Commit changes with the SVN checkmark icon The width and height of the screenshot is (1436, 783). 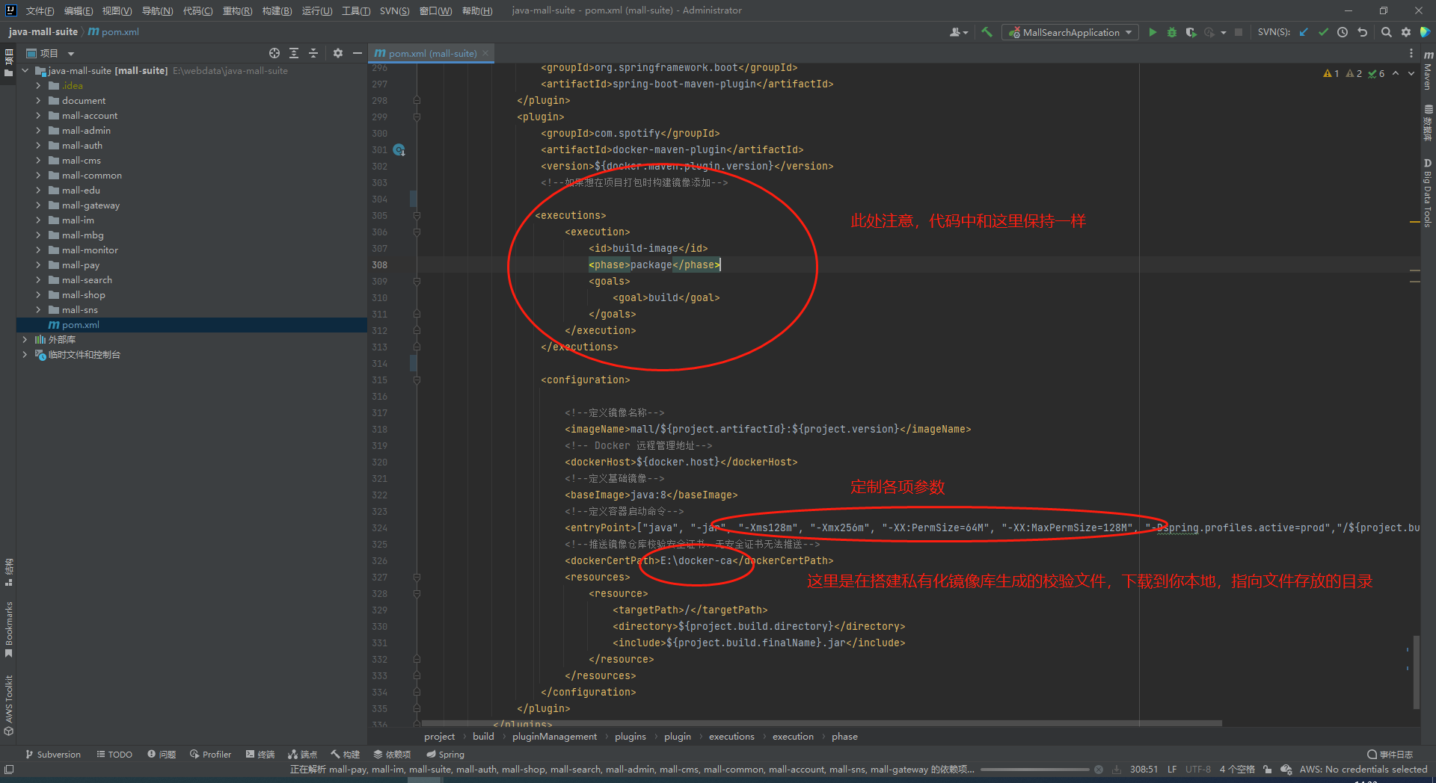point(1323,32)
